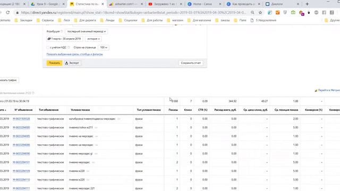Viewport: 340px width, 191px height.
Task: Click the Условие показа column header
Action: 80,110
